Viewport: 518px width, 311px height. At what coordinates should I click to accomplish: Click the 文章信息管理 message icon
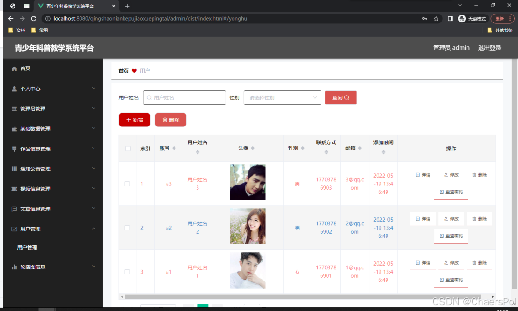point(14,209)
